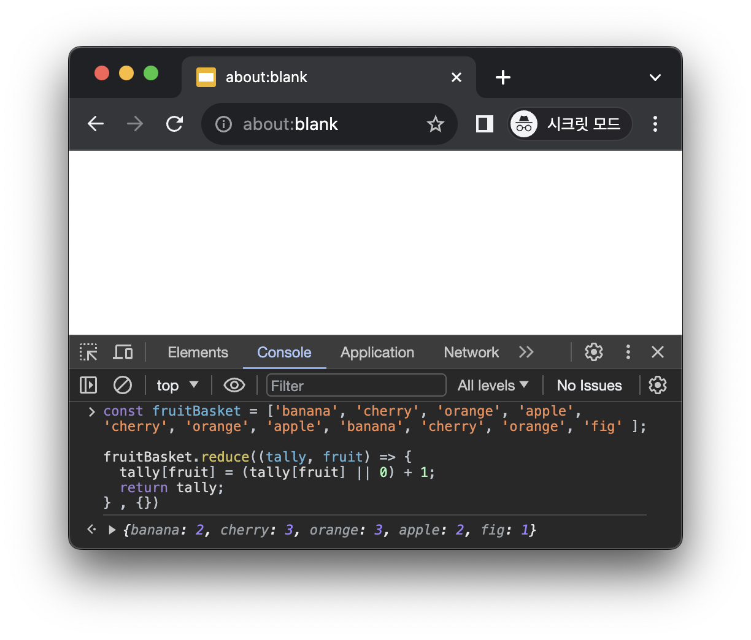Viewport: 751px width, 640px height.
Task: Expand the tab search chevron
Action: point(655,77)
